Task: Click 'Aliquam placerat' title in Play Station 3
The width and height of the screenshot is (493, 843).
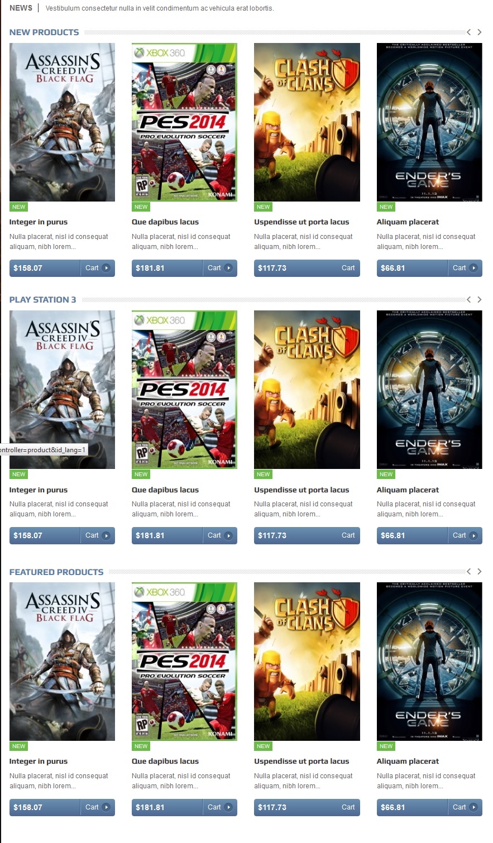Action: [x=408, y=490]
